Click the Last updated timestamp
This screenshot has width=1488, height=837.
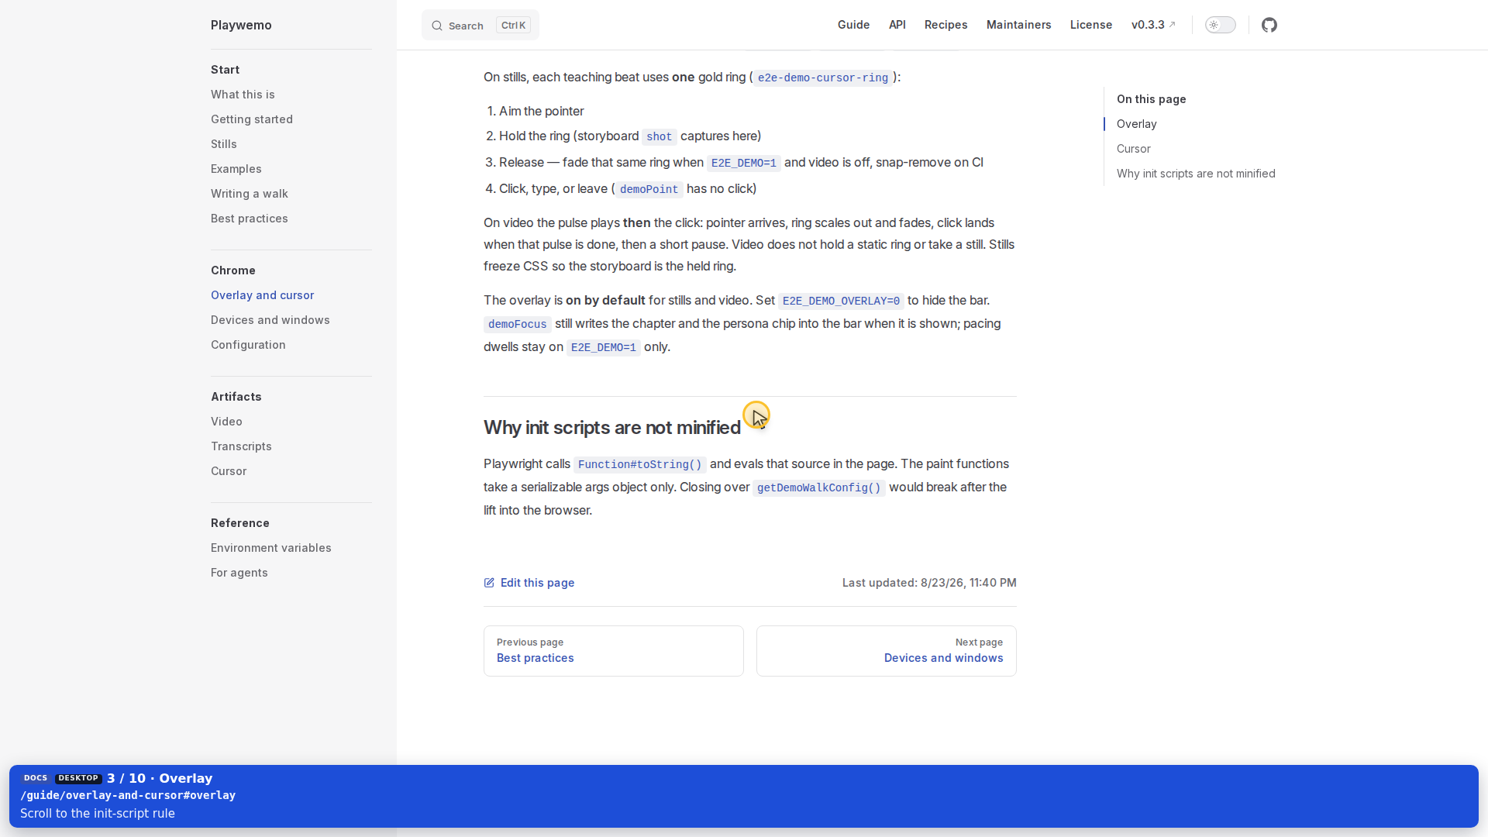pos(929,583)
